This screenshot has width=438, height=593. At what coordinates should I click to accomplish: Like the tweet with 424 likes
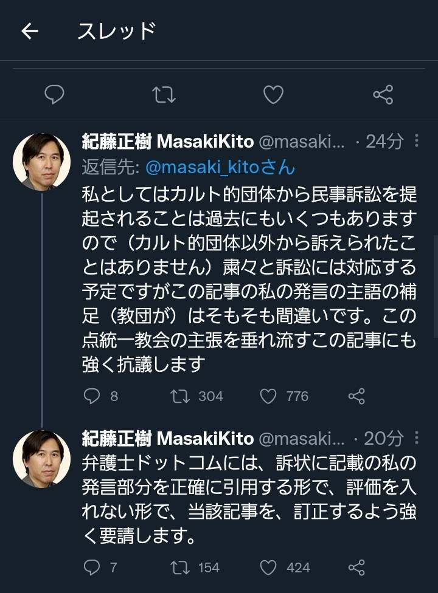coord(268,567)
